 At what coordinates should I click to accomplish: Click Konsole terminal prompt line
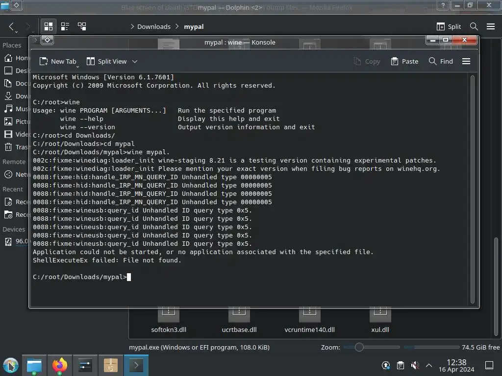click(x=82, y=277)
